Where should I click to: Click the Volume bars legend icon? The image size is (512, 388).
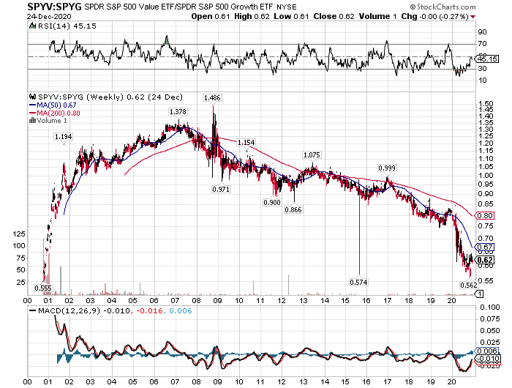click(x=32, y=120)
